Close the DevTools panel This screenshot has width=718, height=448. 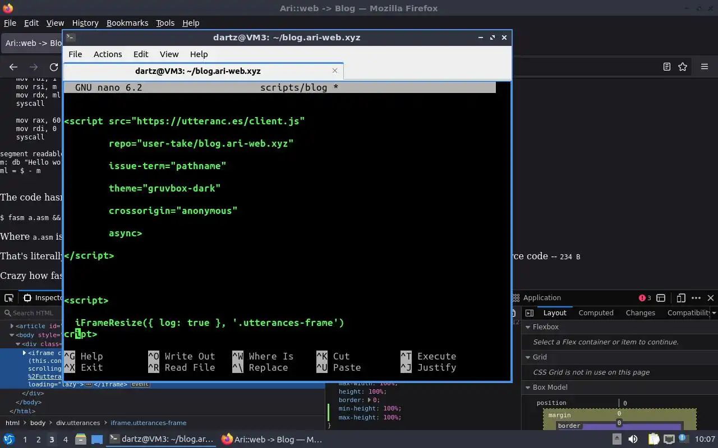711,298
